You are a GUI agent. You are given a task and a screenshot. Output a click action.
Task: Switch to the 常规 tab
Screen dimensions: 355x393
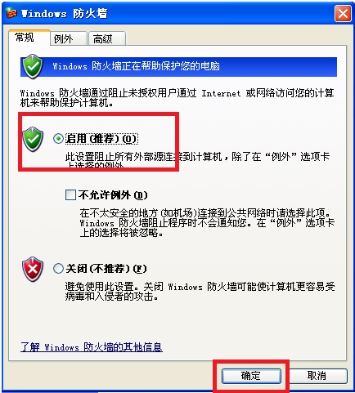click(25, 38)
